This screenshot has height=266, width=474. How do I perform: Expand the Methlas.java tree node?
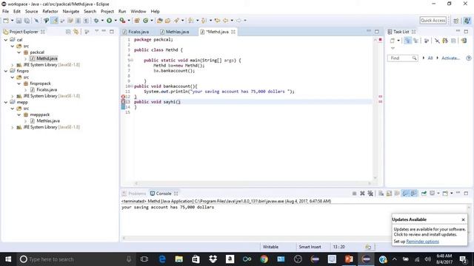26,121
